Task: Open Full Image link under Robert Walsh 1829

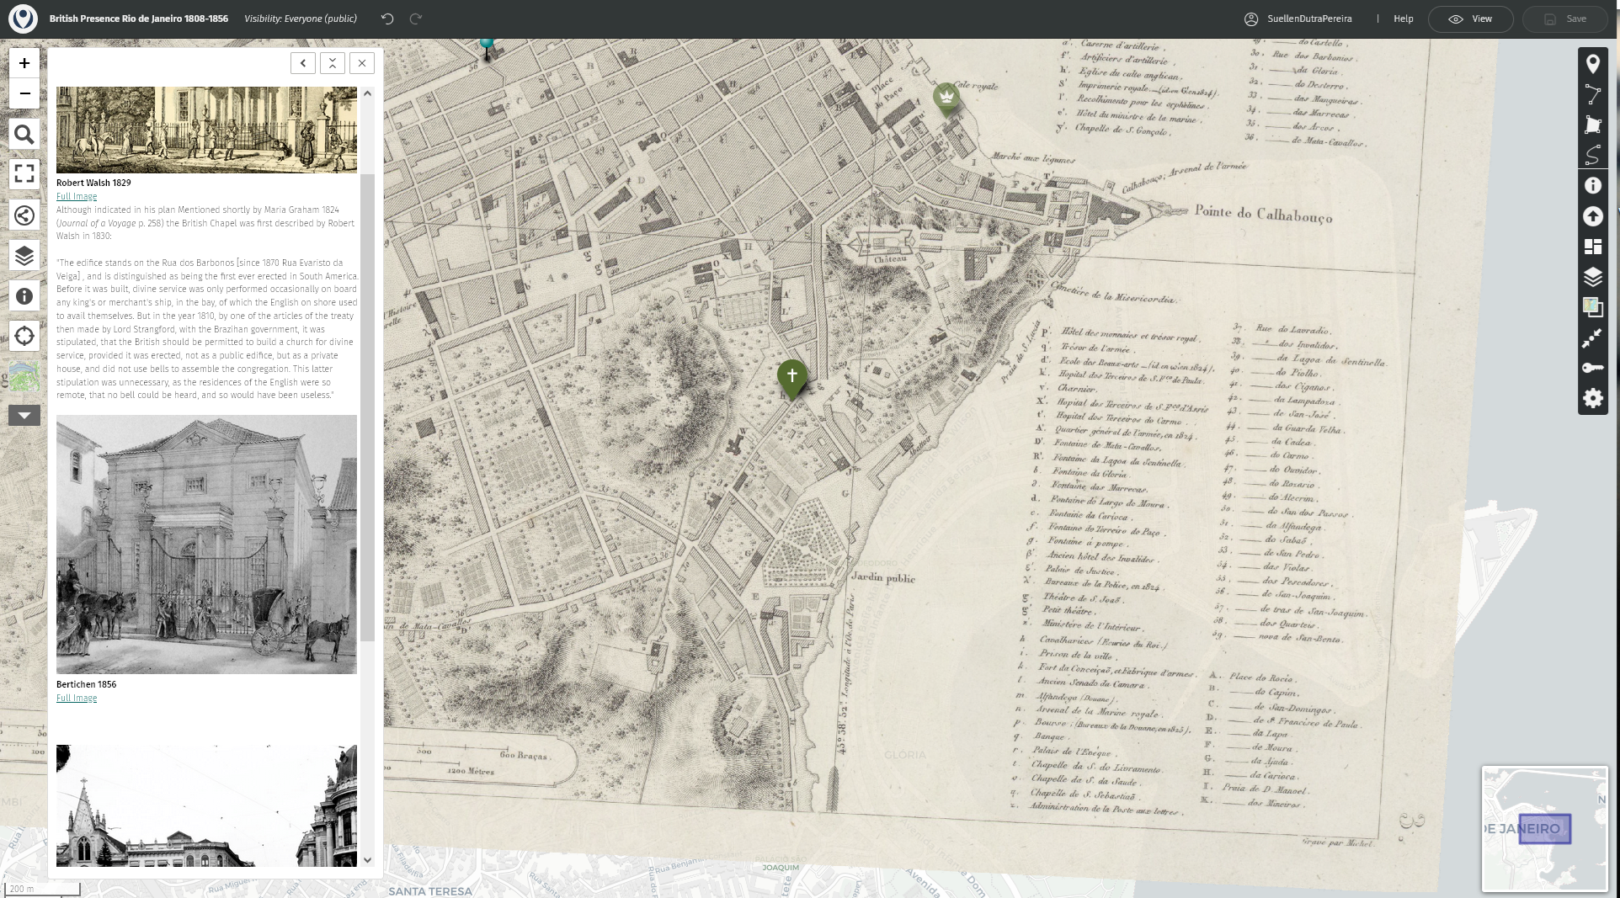Action: [77, 196]
